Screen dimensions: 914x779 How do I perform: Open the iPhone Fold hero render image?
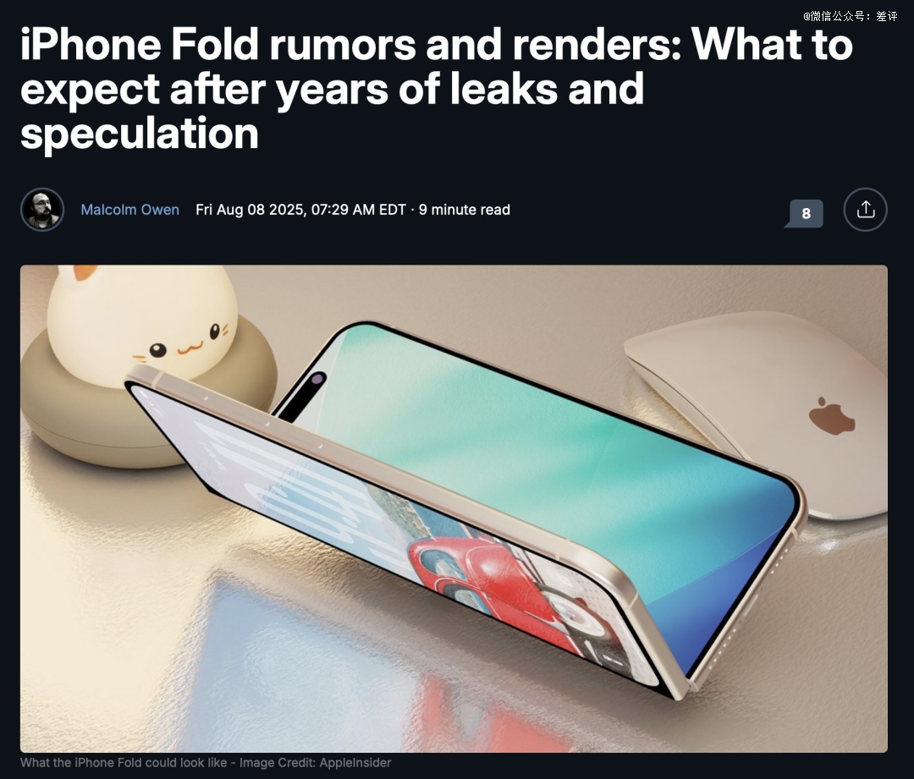point(454,508)
